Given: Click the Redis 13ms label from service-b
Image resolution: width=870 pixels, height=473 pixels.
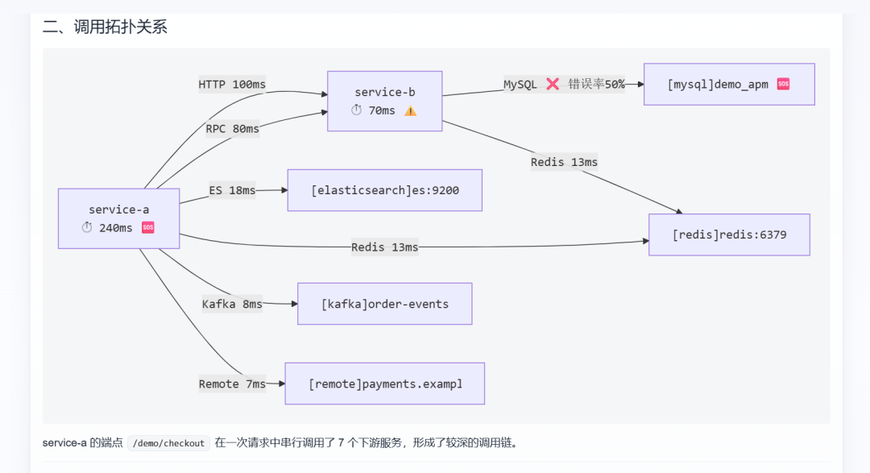Looking at the screenshot, I should 564,162.
